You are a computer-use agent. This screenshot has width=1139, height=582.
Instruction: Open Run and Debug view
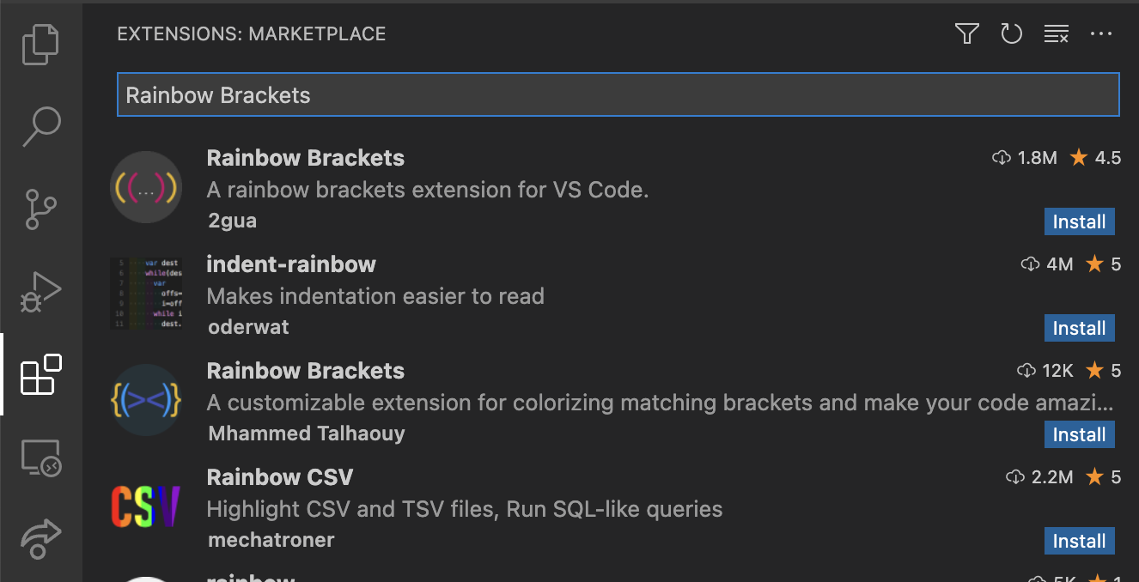40,292
